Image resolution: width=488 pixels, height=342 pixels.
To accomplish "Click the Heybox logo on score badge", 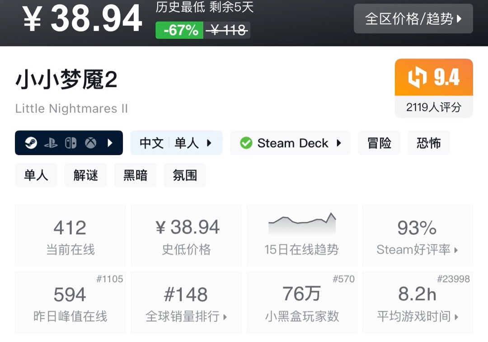I will point(417,77).
